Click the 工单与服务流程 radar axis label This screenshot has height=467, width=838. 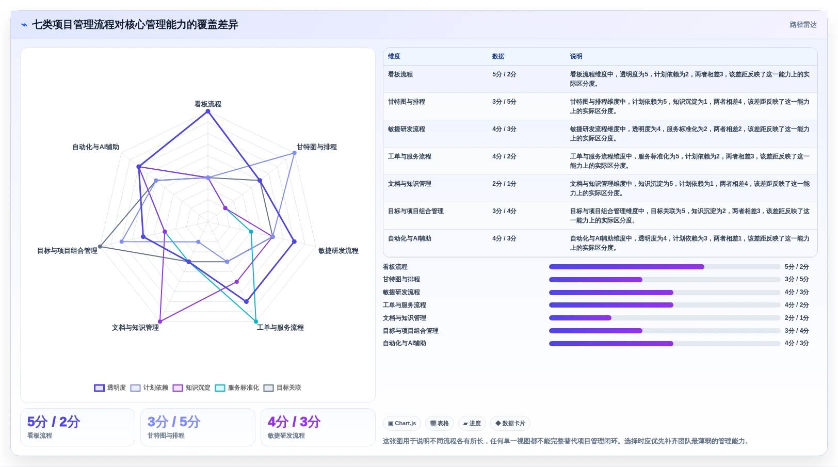(280, 328)
